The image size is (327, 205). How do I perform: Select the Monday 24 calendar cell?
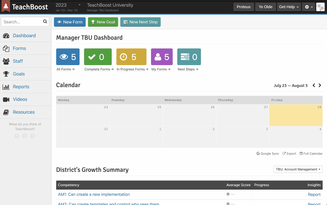coord(83,115)
